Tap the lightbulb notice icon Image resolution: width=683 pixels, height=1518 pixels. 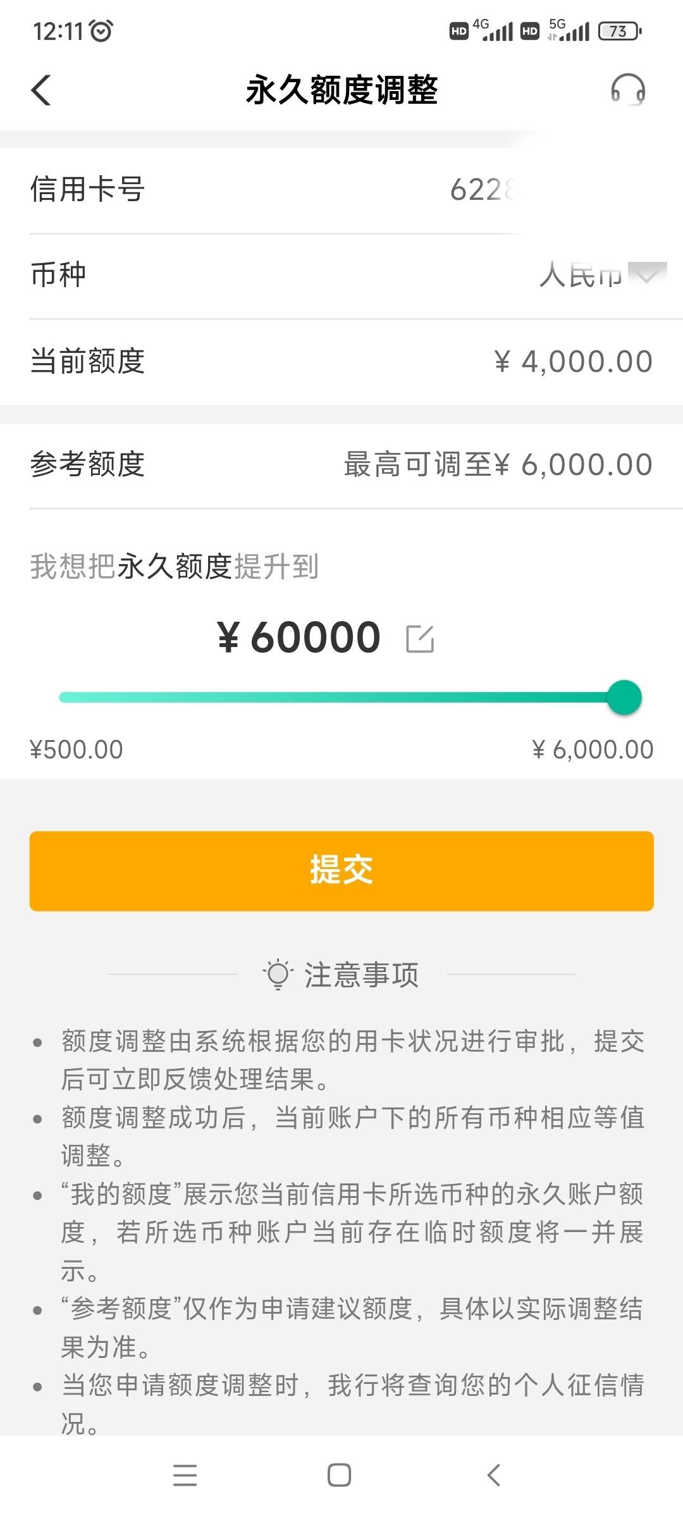pyautogui.click(x=278, y=974)
